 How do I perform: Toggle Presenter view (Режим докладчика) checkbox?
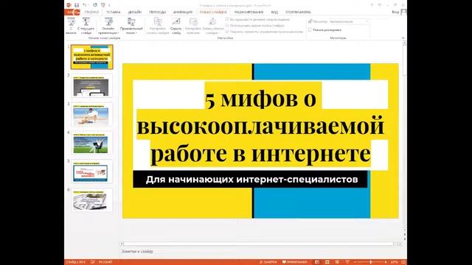(310, 29)
